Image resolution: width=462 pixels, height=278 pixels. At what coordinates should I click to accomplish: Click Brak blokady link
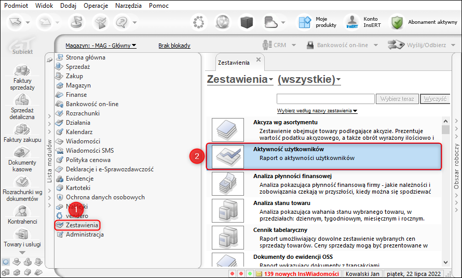pos(174,46)
